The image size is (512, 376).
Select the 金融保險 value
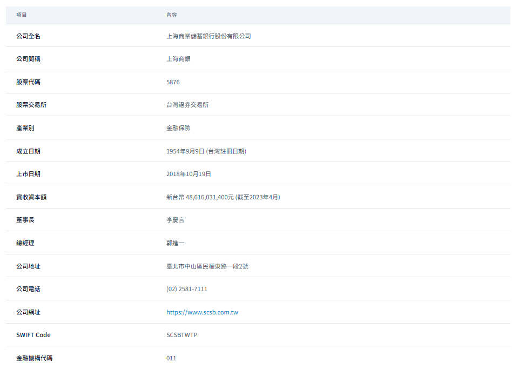[x=178, y=128]
